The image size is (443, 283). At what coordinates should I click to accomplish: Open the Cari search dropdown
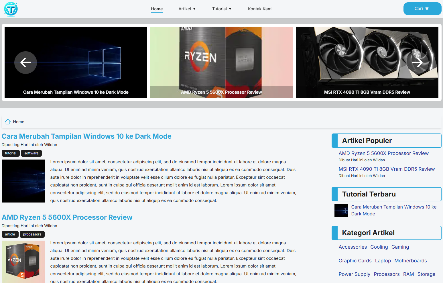(422, 9)
